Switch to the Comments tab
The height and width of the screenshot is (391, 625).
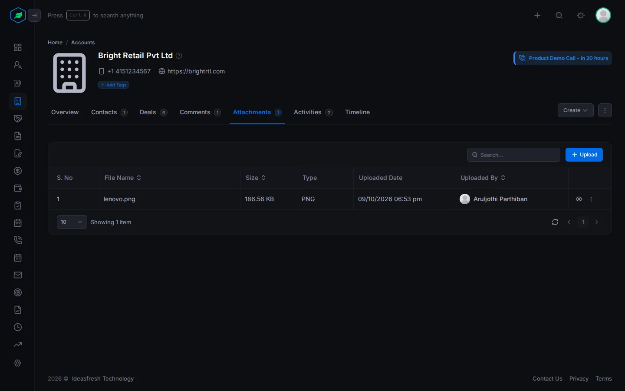[201, 112]
